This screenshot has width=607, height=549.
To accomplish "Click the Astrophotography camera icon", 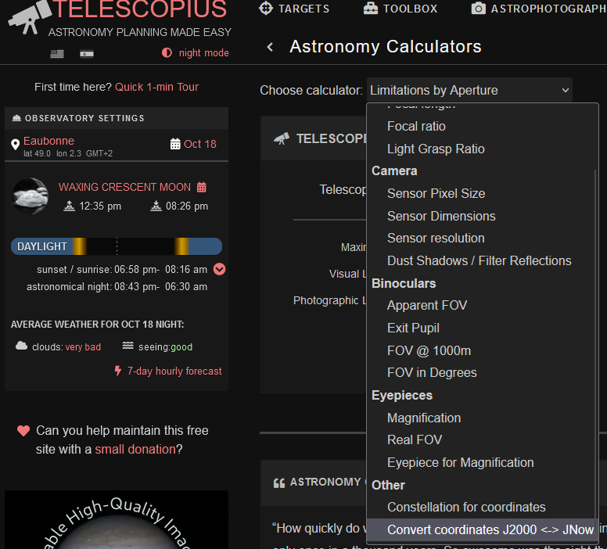I will point(478,8).
